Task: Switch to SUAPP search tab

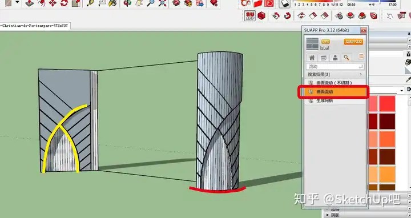Action: pos(346,58)
